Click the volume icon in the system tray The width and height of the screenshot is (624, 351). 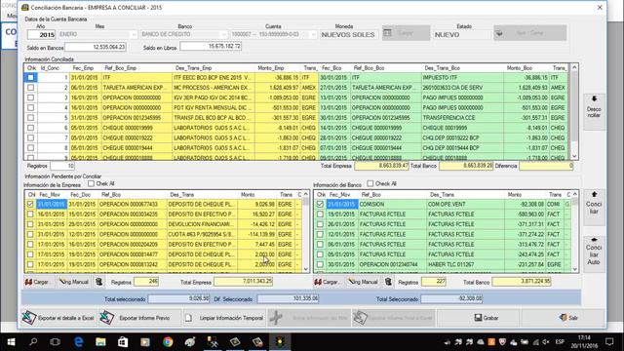coord(546,342)
